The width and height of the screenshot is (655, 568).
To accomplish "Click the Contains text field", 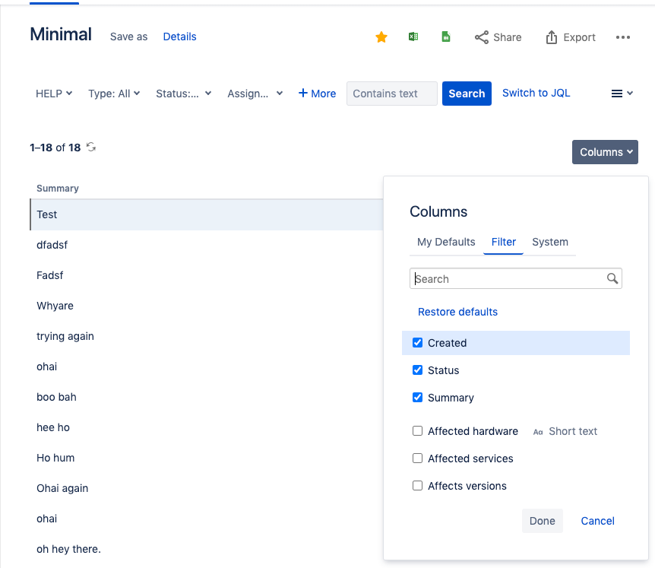I will 392,94.
